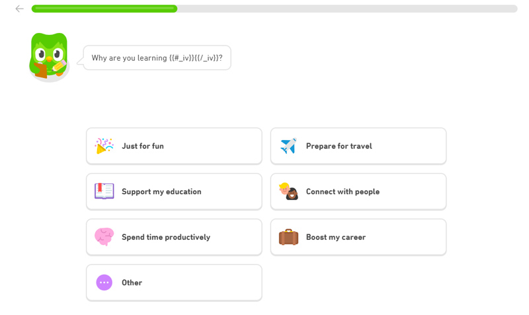The image size is (529, 315).
Task: Click the Duo owl mascot
Action: click(49, 57)
